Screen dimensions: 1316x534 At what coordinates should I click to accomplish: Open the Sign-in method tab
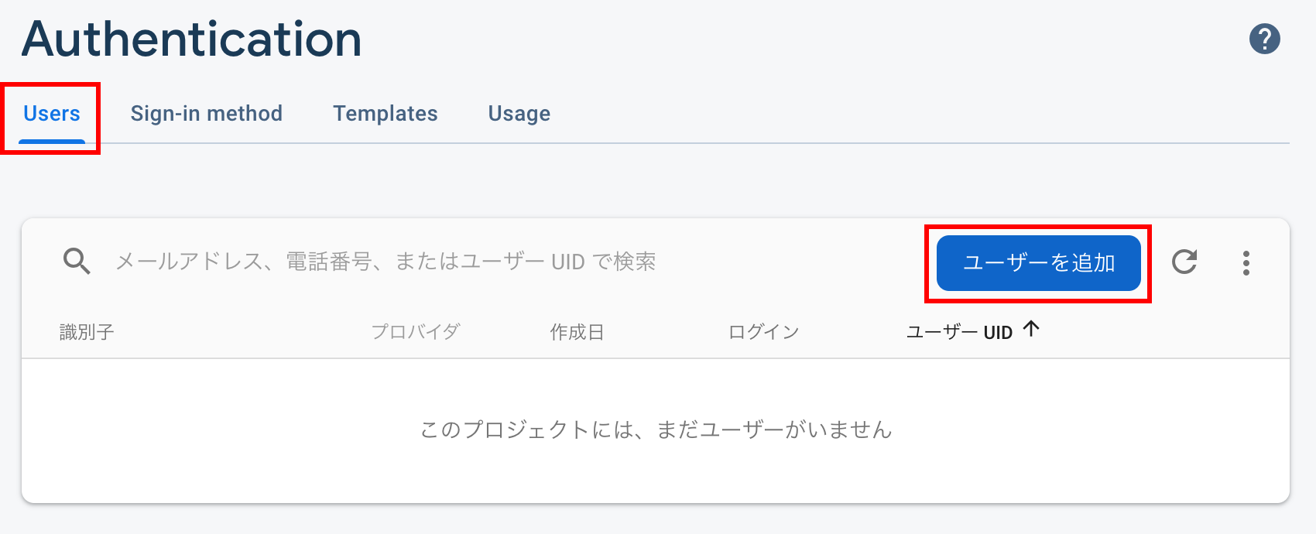(x=206, y=114)
